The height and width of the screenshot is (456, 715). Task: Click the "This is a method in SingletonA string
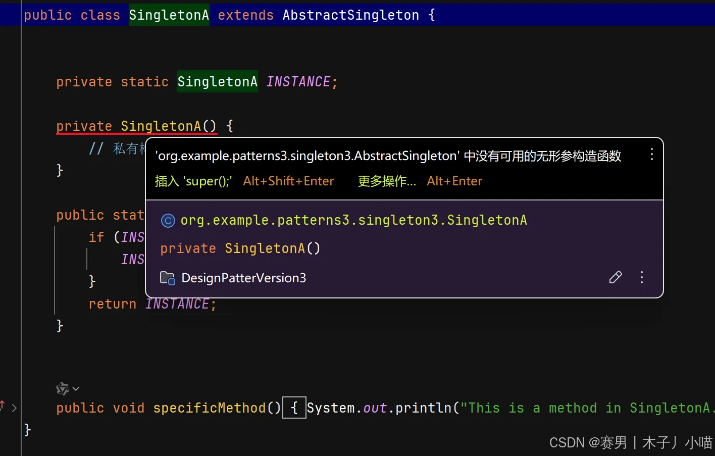(x=587, y=408)
